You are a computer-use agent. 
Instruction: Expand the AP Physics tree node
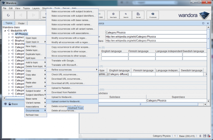coord(9,34)
